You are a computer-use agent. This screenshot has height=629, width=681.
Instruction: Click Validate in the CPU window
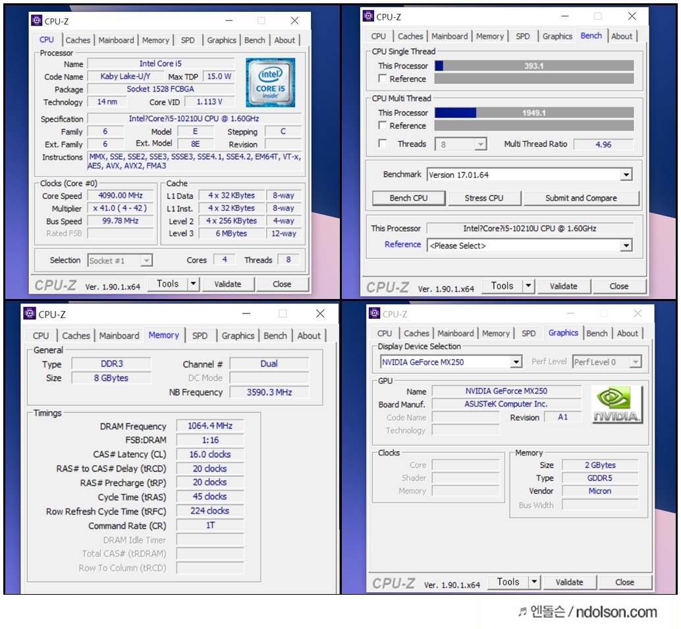228,284
